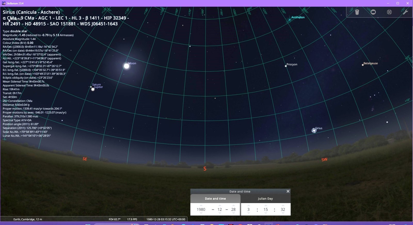This screenshot has height=225, width=413.
Task: Increase the day value above 28
Action: [233, 205]
